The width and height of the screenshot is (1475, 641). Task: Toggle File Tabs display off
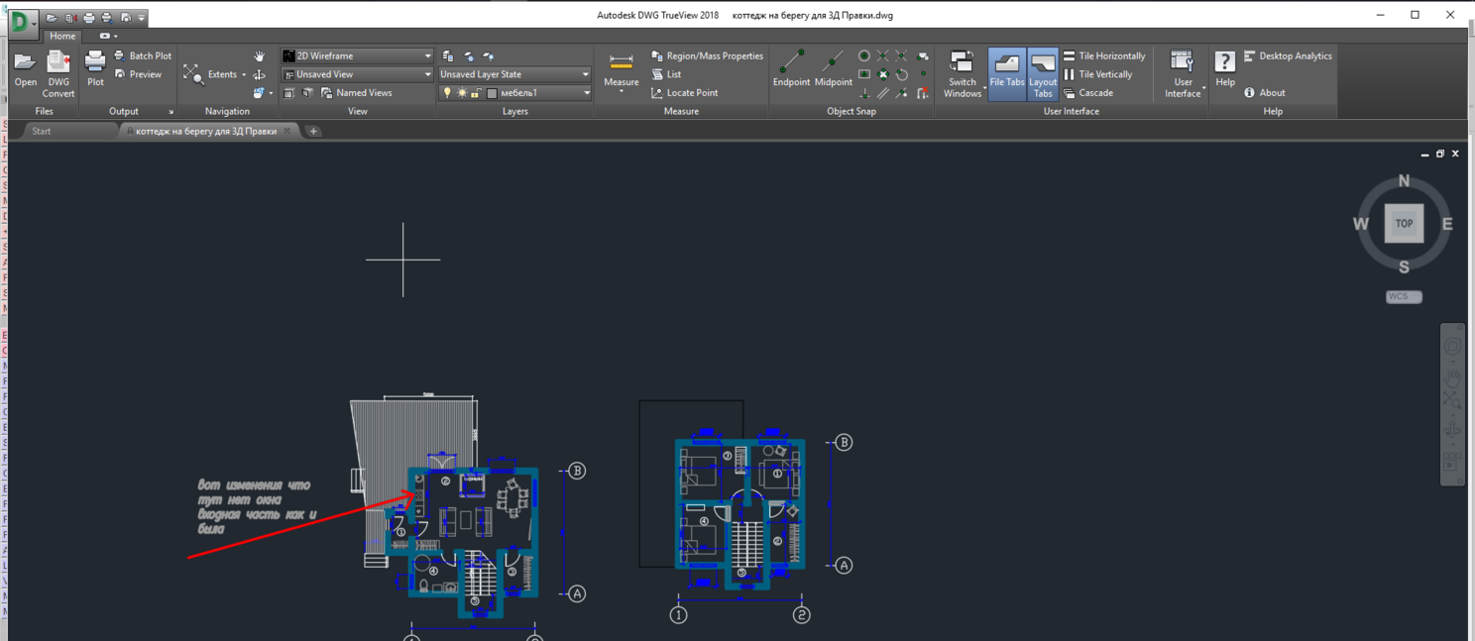click(x=1007, y=73)
